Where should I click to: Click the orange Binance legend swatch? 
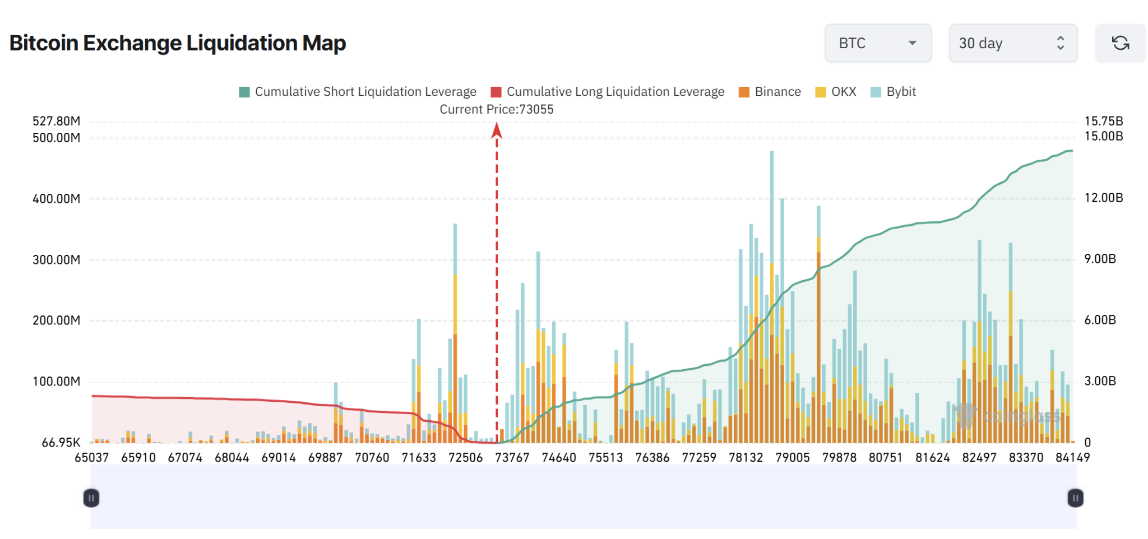[x=744, y=92]
